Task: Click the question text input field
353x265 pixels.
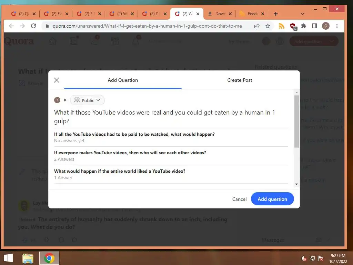Action: coord(171,117)
